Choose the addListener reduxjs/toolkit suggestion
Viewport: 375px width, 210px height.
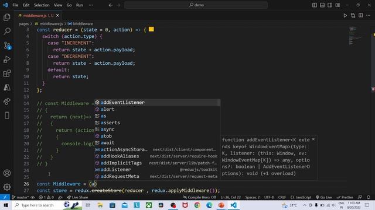pyautogui.click(x=157, y=170)
